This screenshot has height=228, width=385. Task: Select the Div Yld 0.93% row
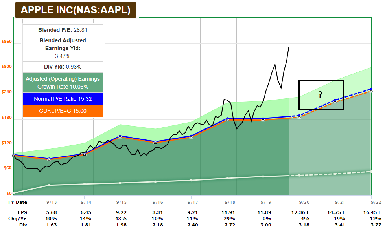[x=63, y=67]
